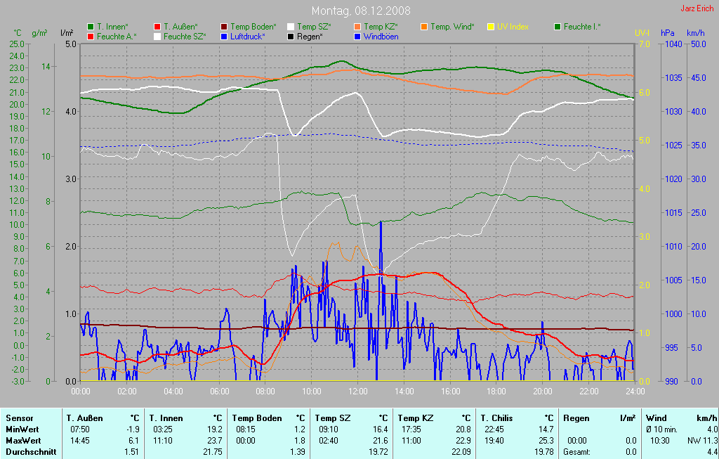Screen dimensions: 719x459
Task: Select the Temp. Wind* legend label
Action: (453, 27)
